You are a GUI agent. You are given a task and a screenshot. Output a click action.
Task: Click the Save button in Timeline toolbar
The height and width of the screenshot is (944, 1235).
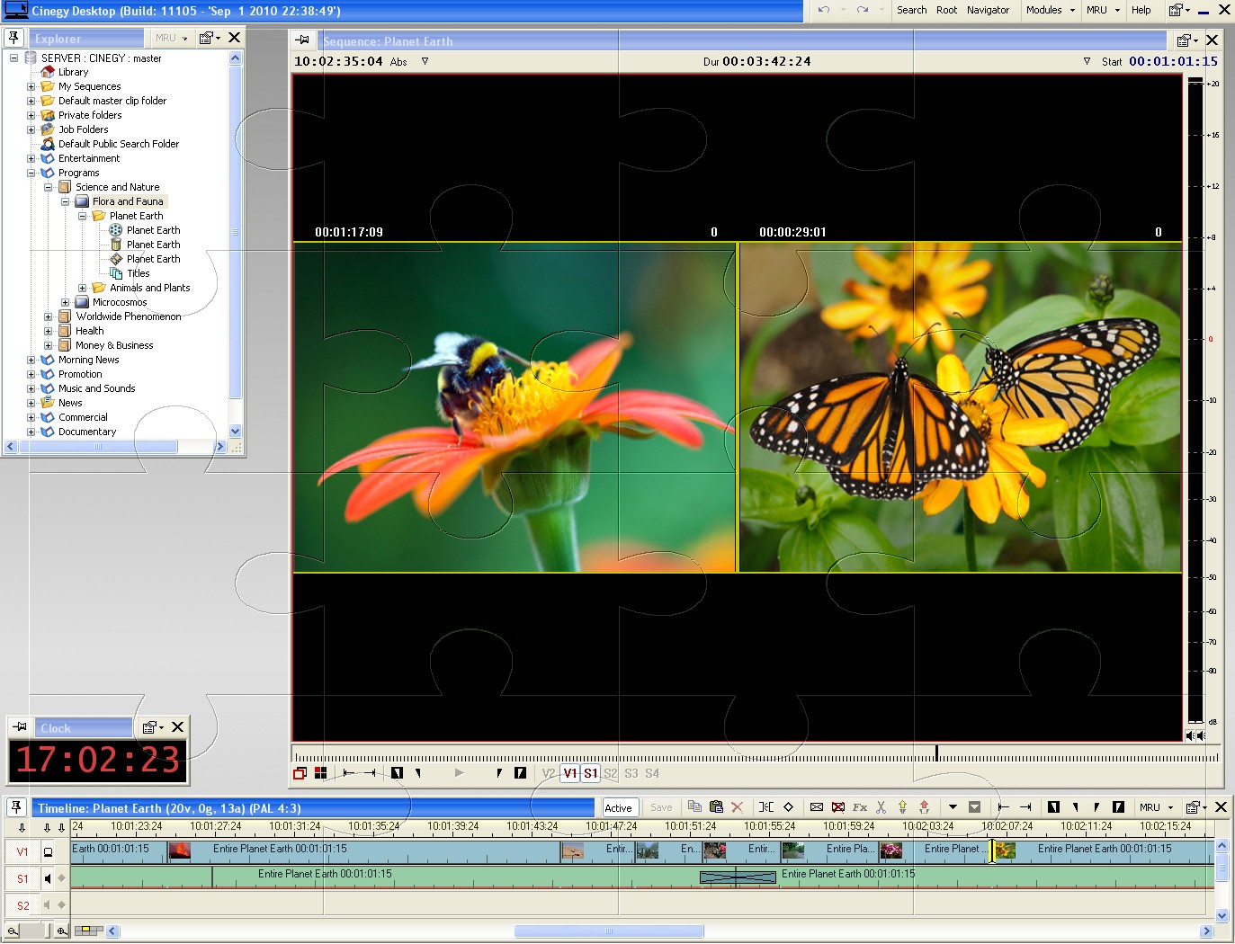pyautogui.click(x=661, y=807)
